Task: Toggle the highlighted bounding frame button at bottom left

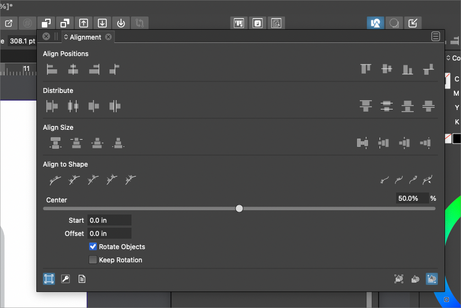Action: [x=49, y=279]
